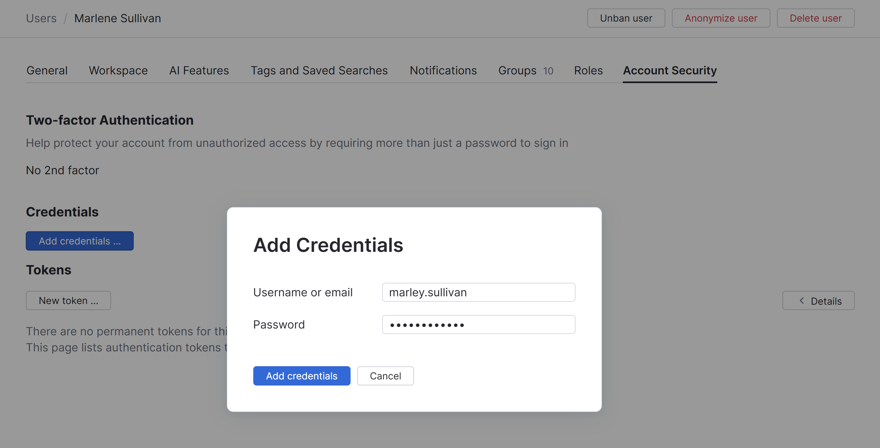Click the New token button
The height and width of the screenshot is (448, 880).
coord(68,300)
